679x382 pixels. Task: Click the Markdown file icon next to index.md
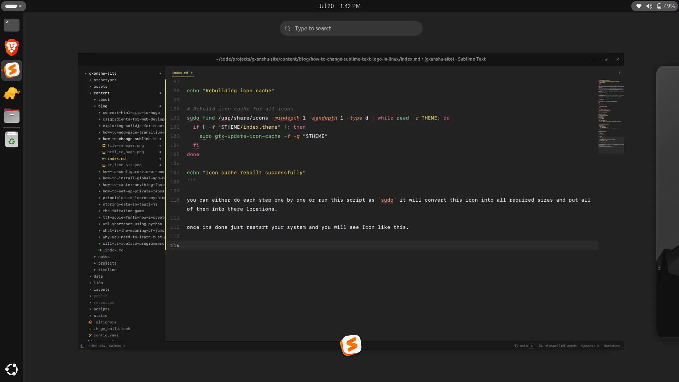(104, 158)
